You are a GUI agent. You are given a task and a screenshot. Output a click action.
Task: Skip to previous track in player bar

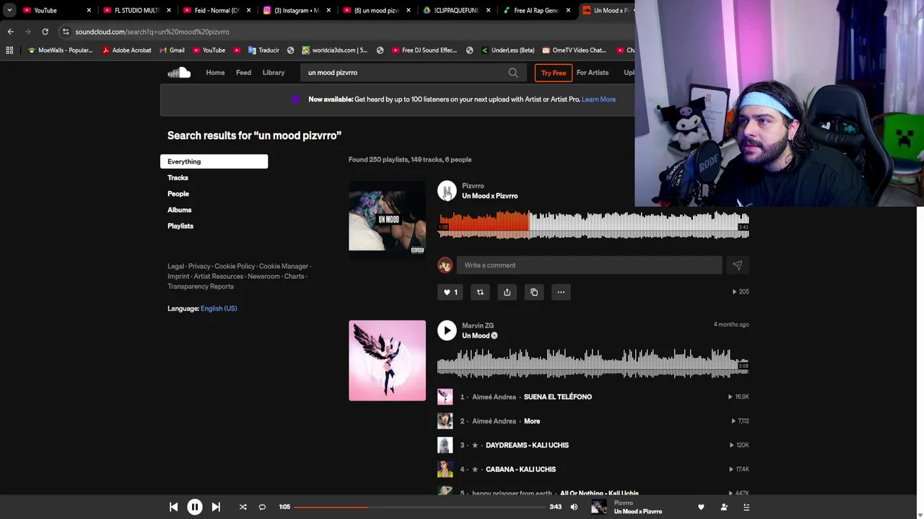173,507
